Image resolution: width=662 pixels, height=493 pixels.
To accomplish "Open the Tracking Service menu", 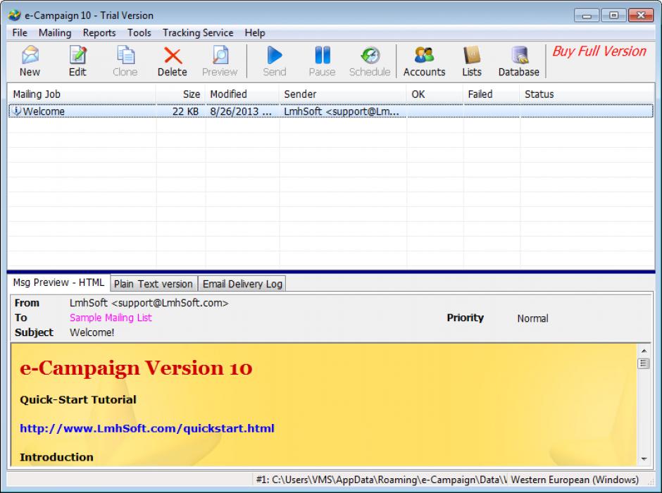I will (x=198, y=32).
